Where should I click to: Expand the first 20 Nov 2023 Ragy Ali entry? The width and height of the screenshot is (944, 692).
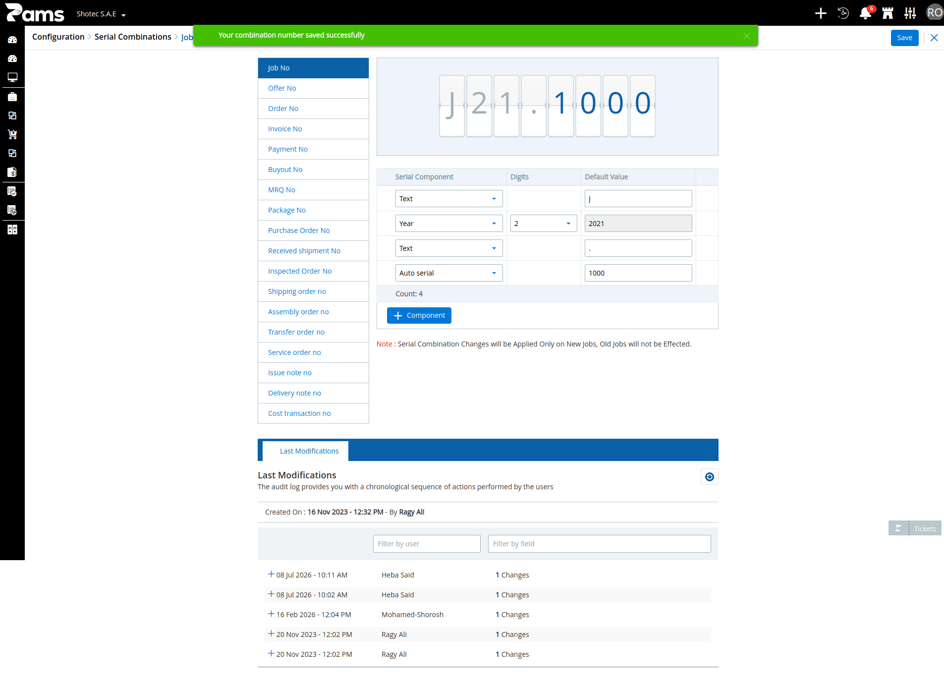click(x=271, y=634)
